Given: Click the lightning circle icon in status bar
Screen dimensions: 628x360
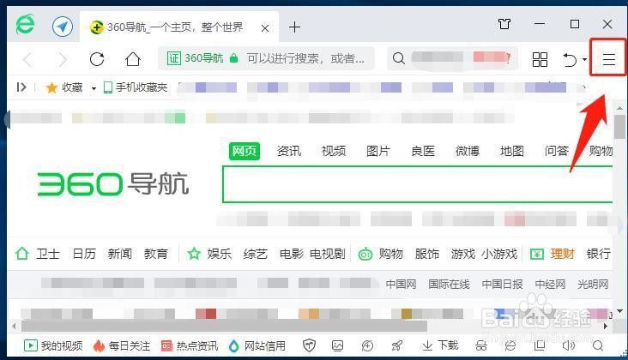Looking at the screenshot, I should point(367,345).
